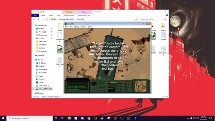This screenshot has width=215, height=121.
Task: Open the tray clock and calendar
Action: [x=204, y=118]
